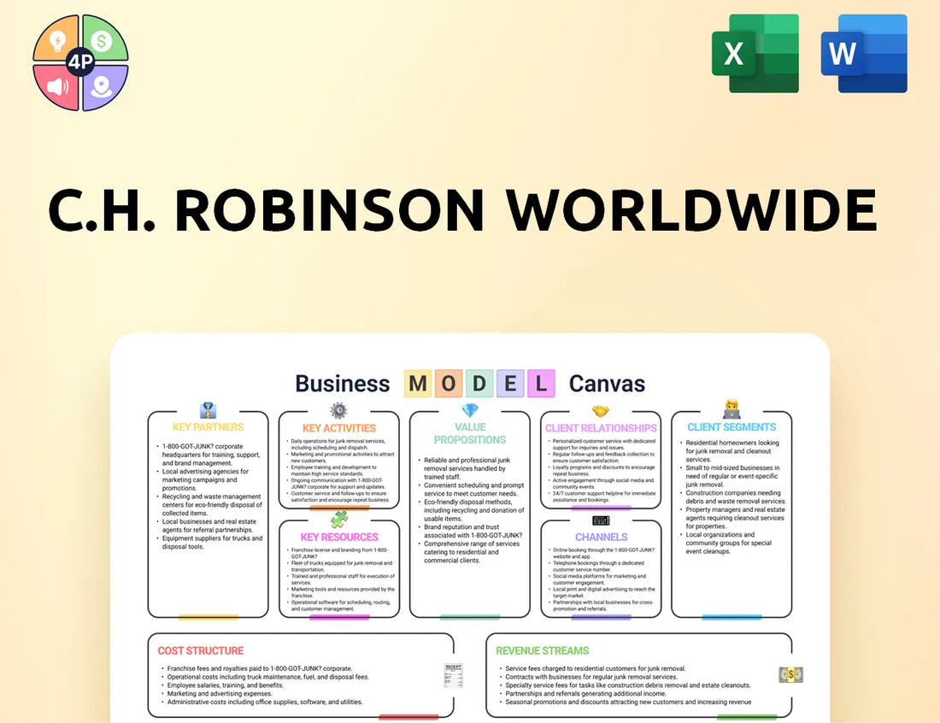Click 'Fleet of trucks equipped for junk removal' bullet
Viewport: 940px width, 723px height.
coord(340,566)
